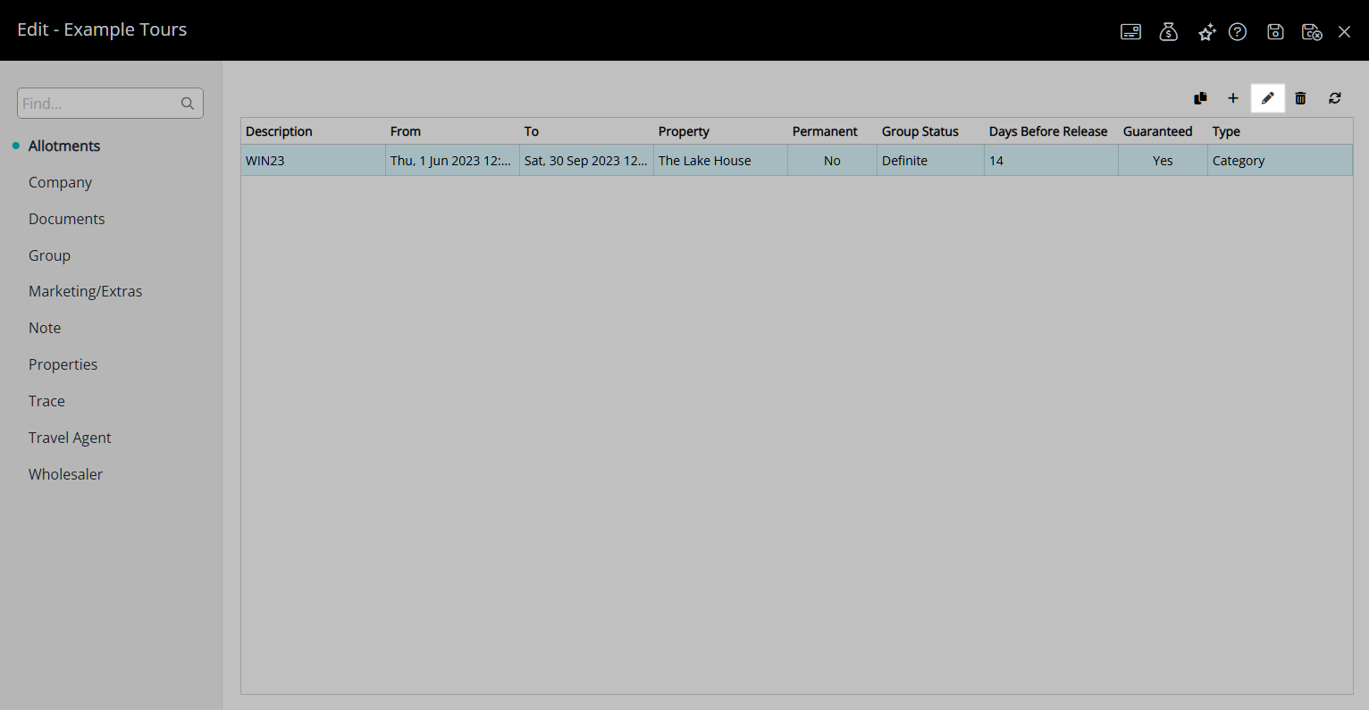The image size is (1369, 710).
Task: Select the Note sidebar item
Action: 45,328
